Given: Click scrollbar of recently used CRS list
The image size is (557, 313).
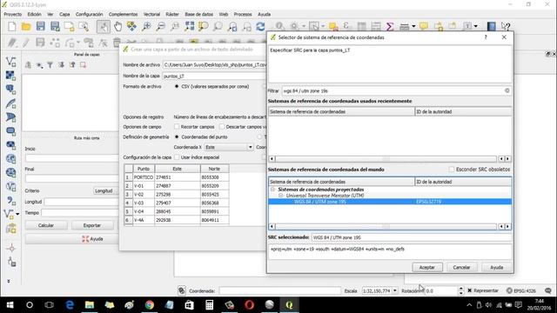Looking at the screenshot, I should 386,159.
